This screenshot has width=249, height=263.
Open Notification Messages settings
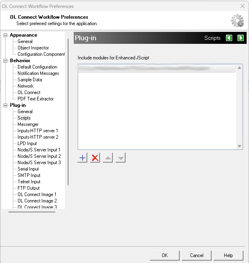click(38, 73)
